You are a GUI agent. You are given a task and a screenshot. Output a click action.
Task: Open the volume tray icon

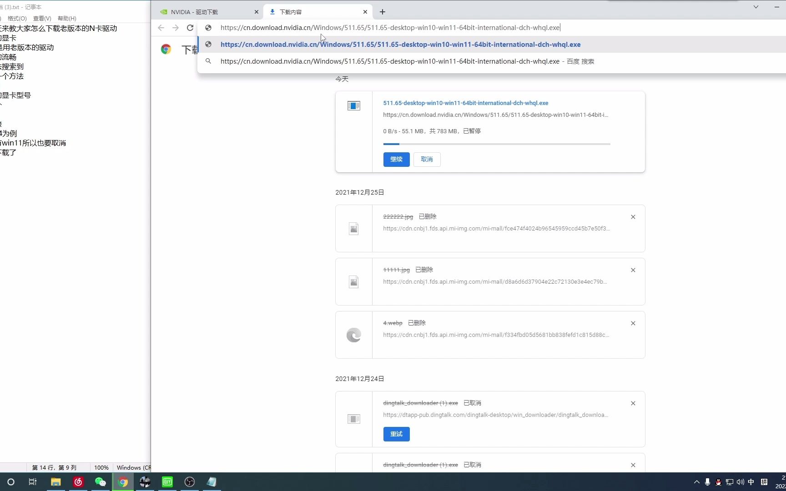click(x=740, y=482)
